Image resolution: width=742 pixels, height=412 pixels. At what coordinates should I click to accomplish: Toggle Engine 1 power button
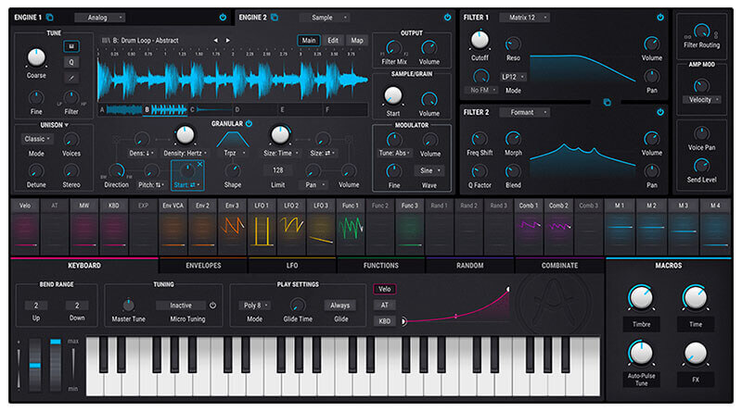click(x=223, y=18)
